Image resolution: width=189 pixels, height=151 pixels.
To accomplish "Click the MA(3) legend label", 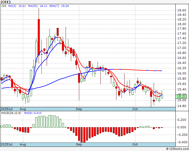I will pos(12,6).
